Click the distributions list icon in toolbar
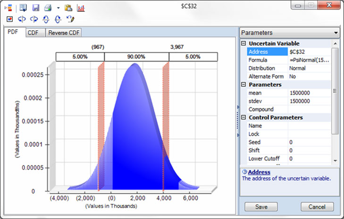 [x=9, y=8]
